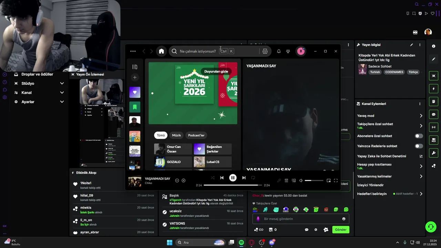The image size is (441, 248).
Task: Expand Takipçilere özel sohbet arrow
Action: coord(421,126)
